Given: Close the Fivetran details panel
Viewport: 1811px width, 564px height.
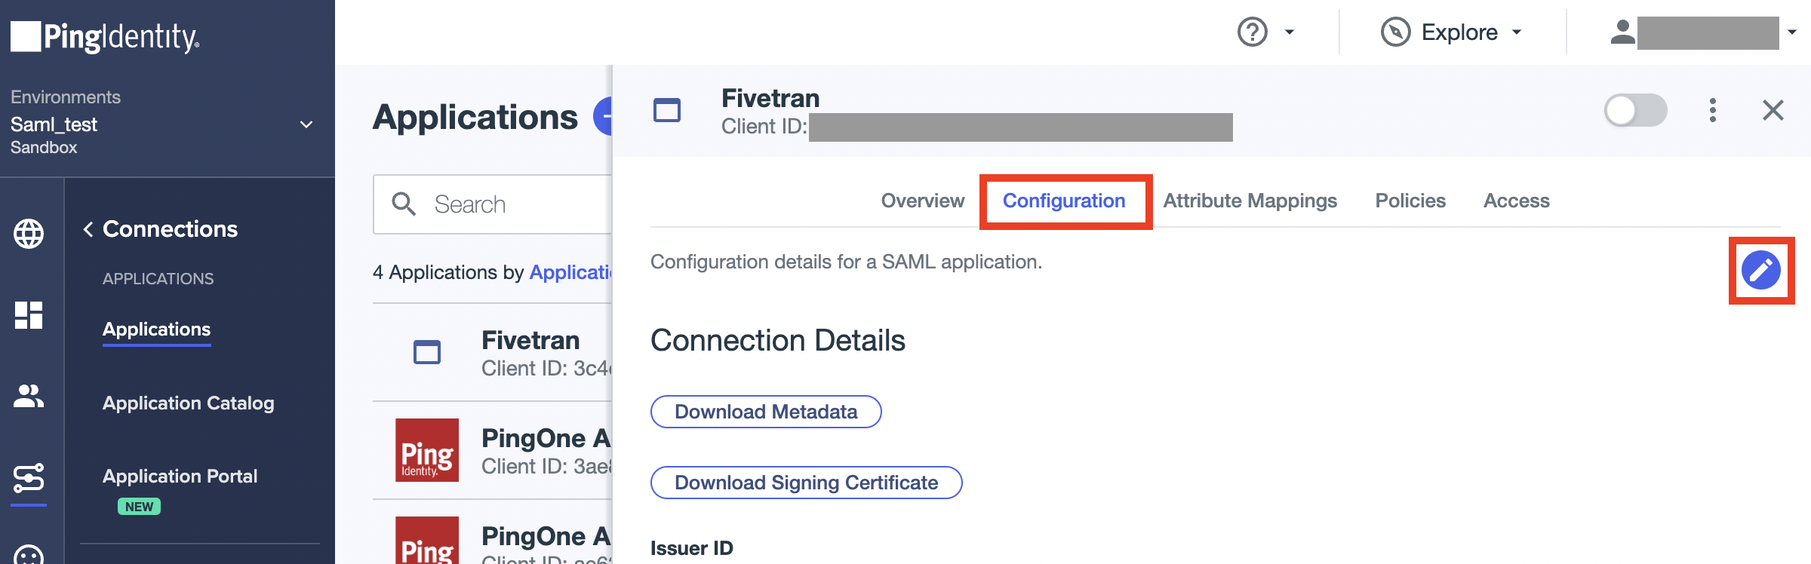Looking at the screenshot, I should tap(1773, 110).
